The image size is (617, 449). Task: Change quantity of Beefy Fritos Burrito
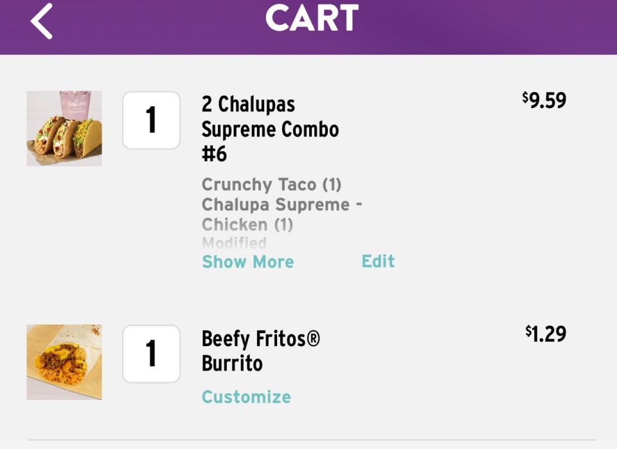(x=151, y=354)
